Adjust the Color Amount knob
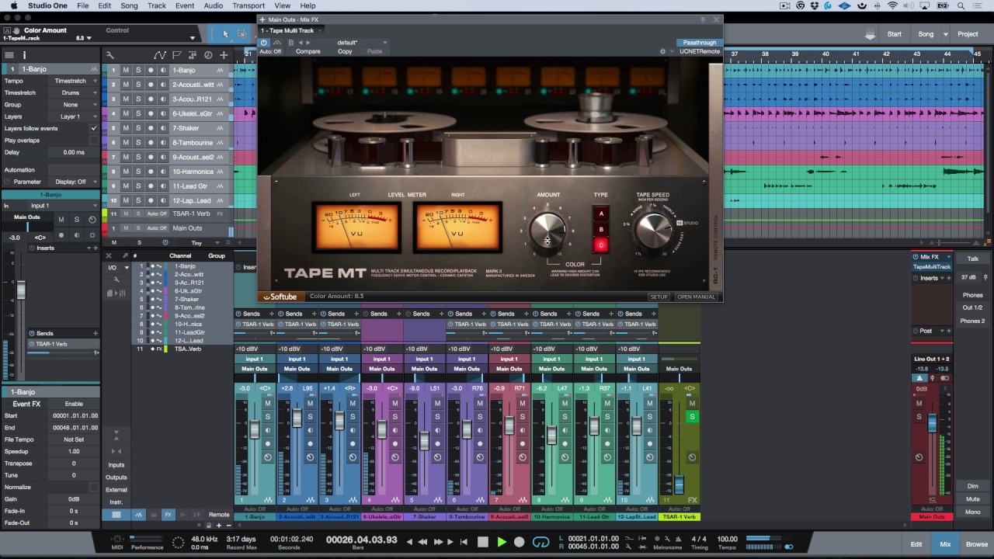Viewport: 994px width, 559px height. (547, 231)
